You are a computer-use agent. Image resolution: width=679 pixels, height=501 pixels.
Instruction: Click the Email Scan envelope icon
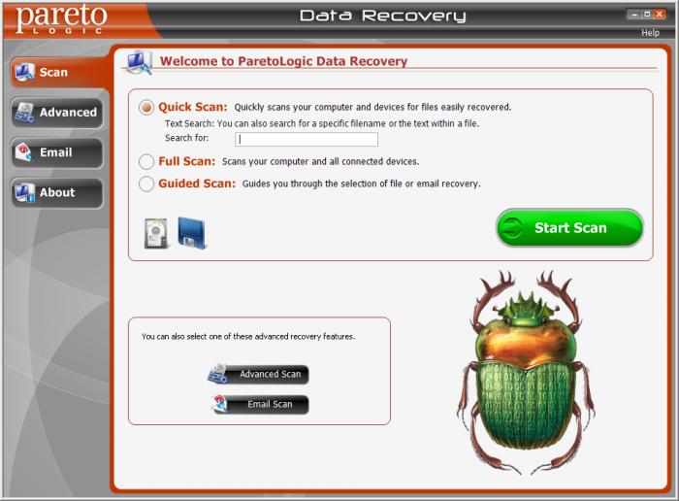tap(220, 404)
